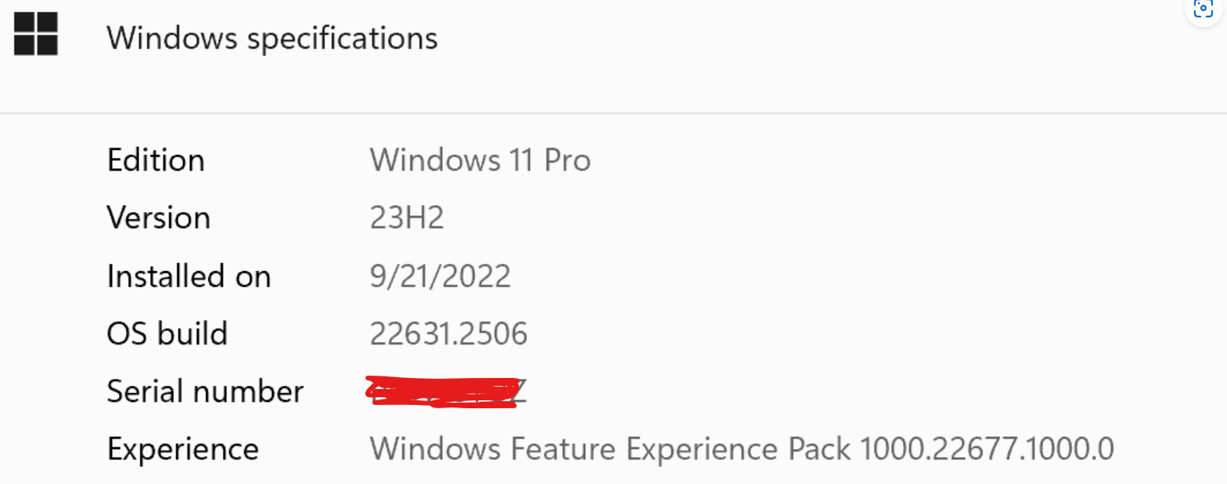Click the letter Z ending the serial number

tap(519, 392)
